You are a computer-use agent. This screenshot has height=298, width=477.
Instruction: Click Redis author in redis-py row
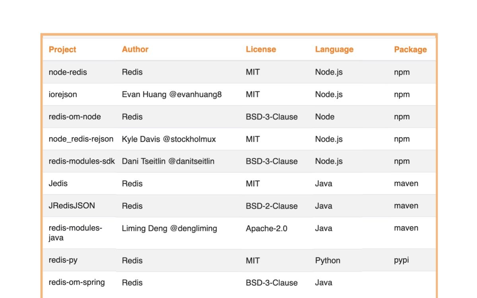click(132, 261)
